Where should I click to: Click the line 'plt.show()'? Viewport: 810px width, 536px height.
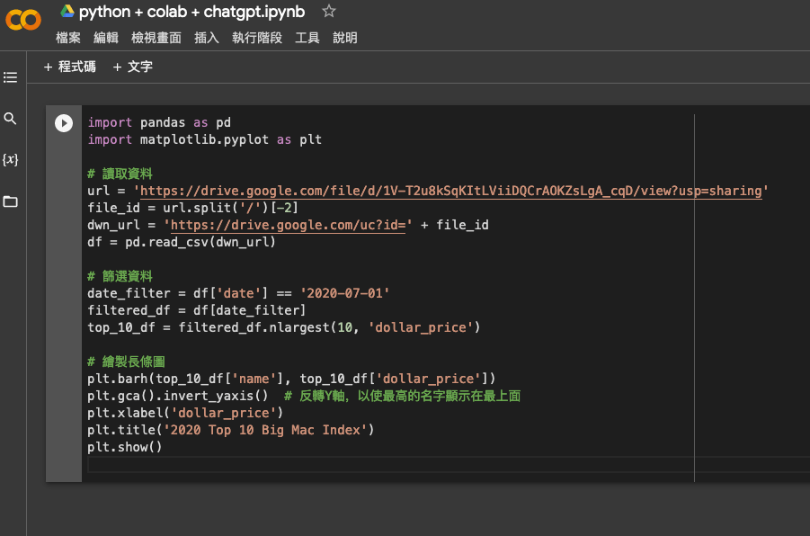click(x=124, y=447)
